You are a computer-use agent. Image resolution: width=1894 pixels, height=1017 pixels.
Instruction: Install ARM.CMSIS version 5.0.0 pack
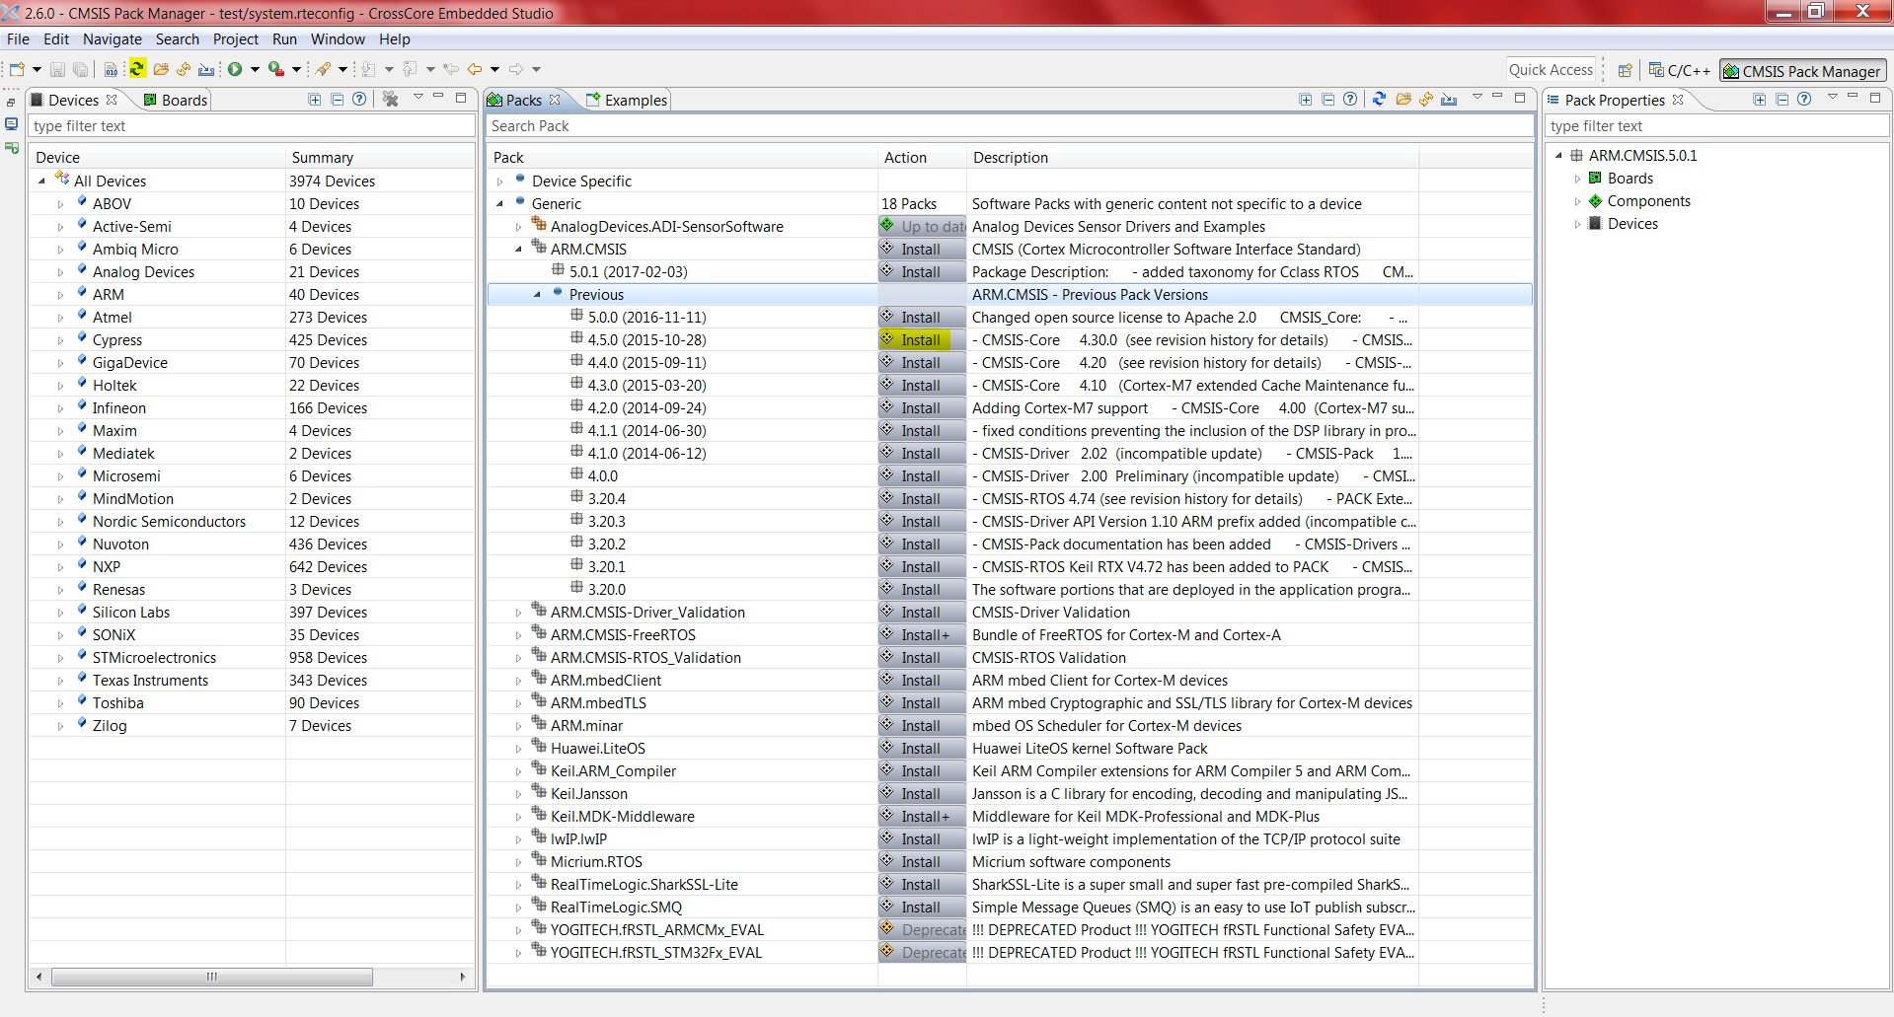pos(922,318)
